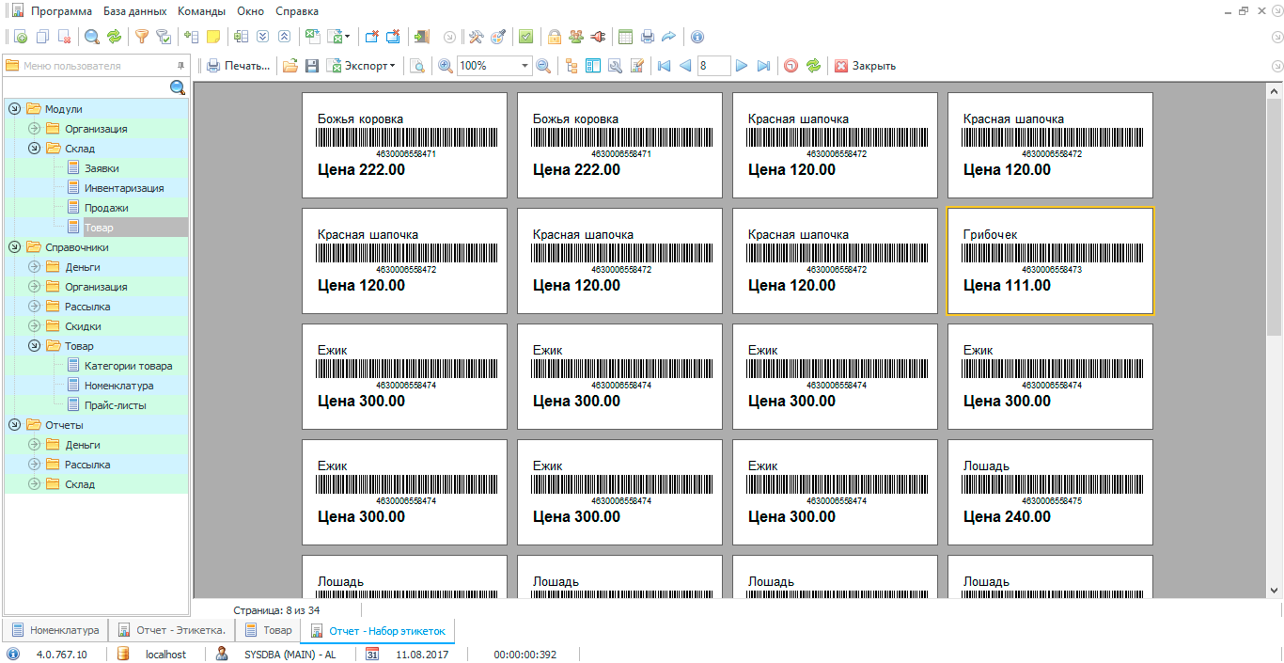Click the blue info icon in main toolbar

(x=697, y=37)
